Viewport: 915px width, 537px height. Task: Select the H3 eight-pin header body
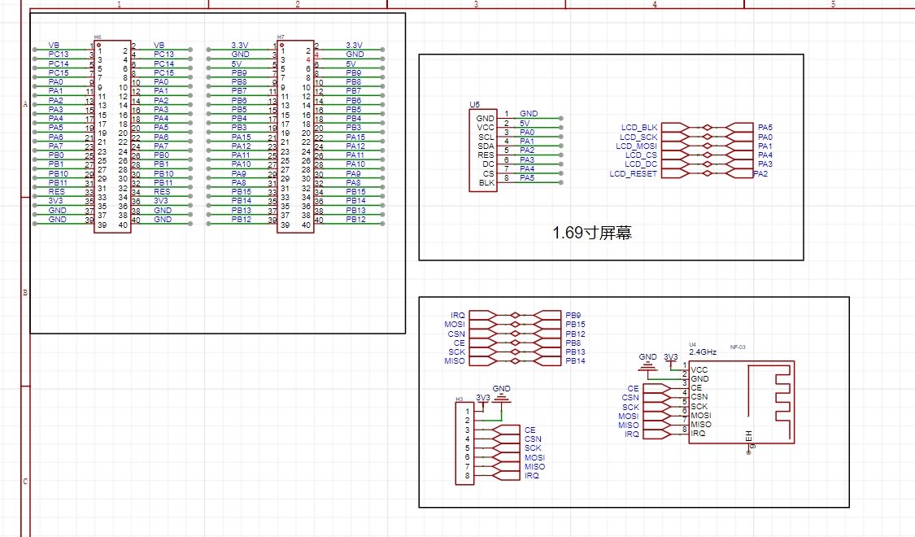click(464, 443)
